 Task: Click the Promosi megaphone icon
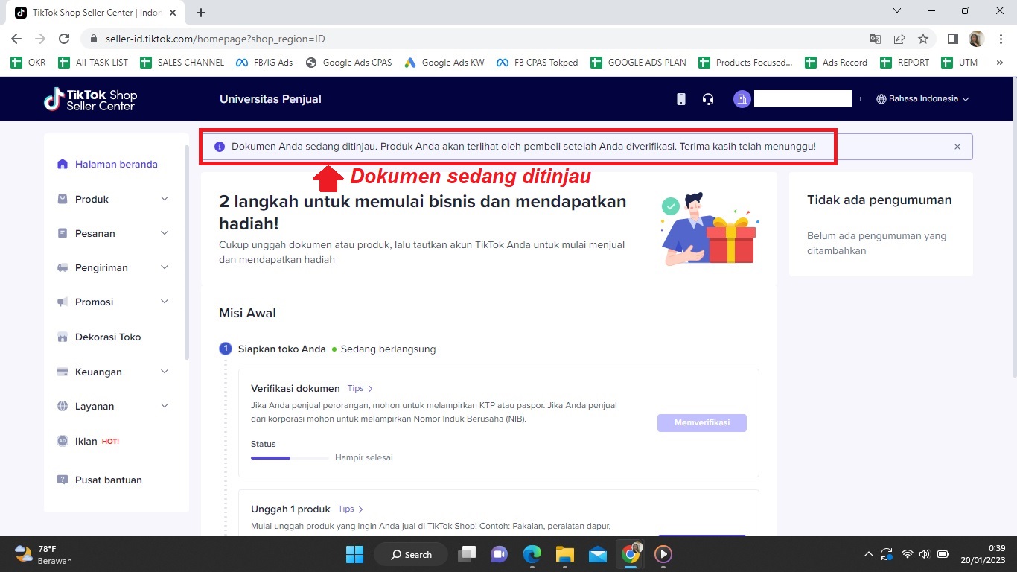63,302
